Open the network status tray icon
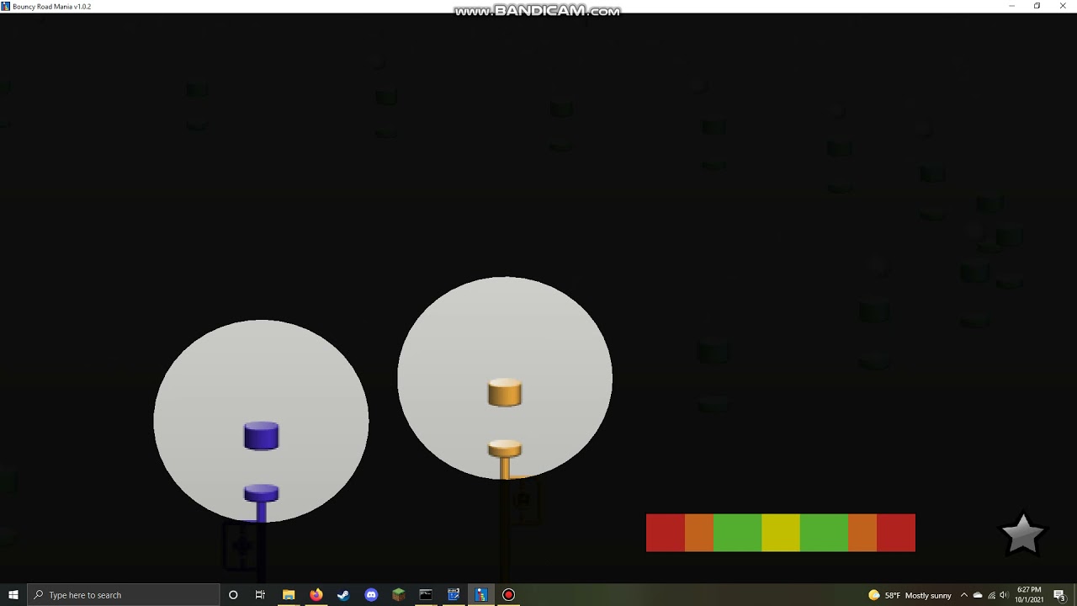The image size is (1077, 606). (990, 595)
